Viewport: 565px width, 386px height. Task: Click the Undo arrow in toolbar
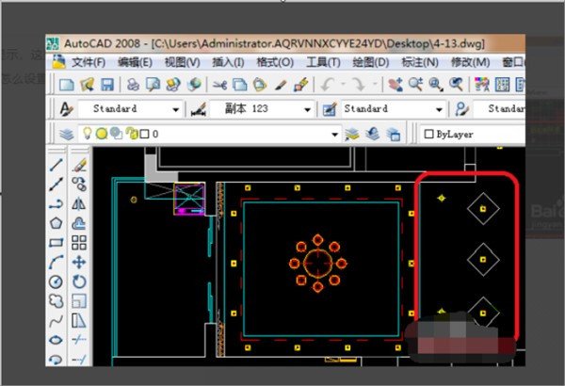pyautogui.click(x=325, y=85)
